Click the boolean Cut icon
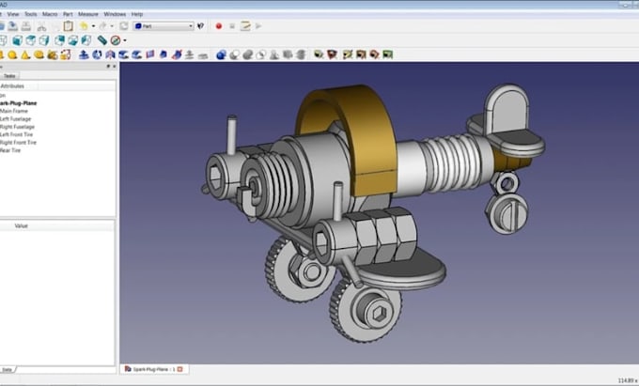This screenshot has width=639, height=386. point(234,54)
